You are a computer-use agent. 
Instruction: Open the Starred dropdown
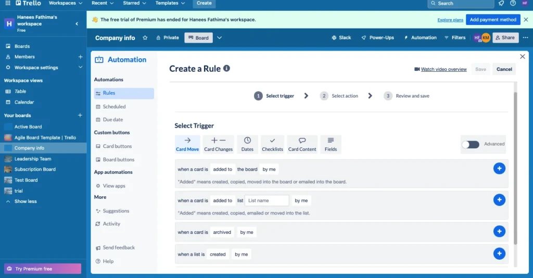(134, 3)
